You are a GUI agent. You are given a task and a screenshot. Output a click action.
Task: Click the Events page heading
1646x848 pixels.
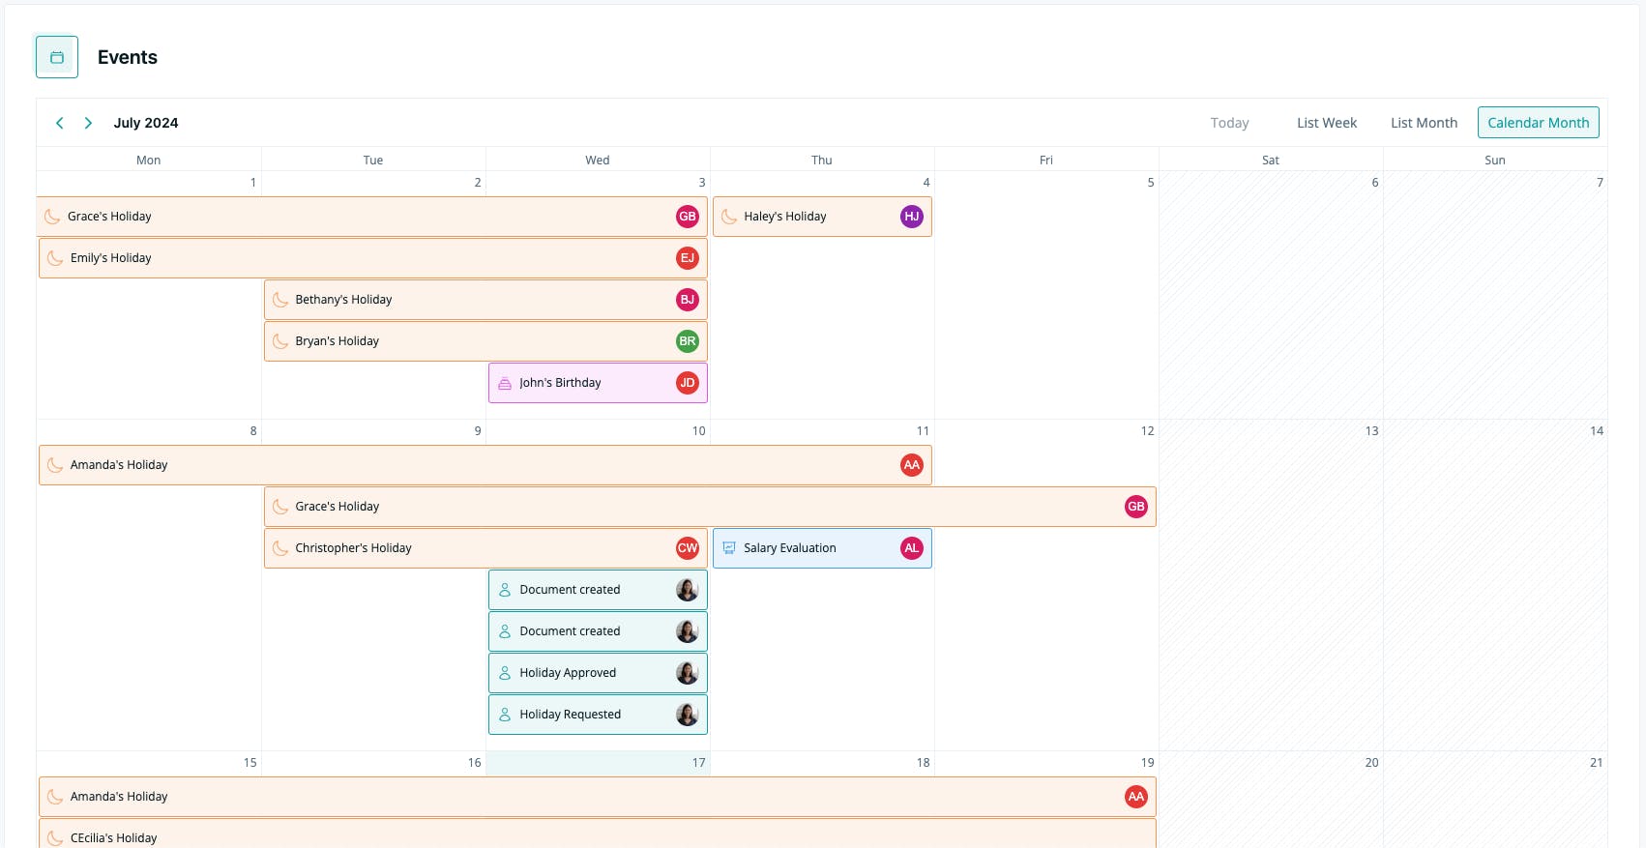(128, 57)
